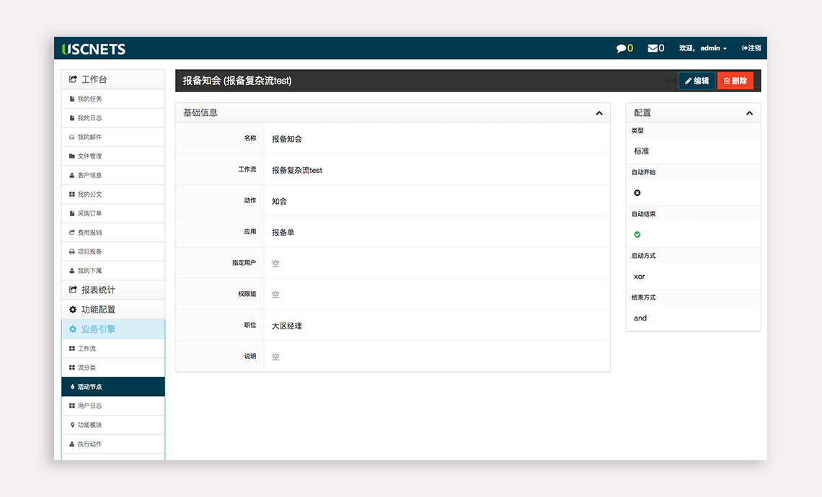The width and height of the screenshot is (822, 497).
Task: Select 工作流 under 业务引擎
Action: [x=87, y=349]
